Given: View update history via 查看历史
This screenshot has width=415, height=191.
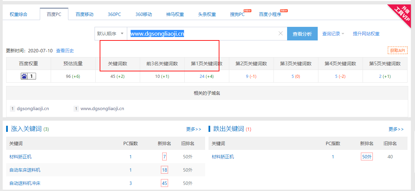Looking at the screenshot, I should coord(65,51).
